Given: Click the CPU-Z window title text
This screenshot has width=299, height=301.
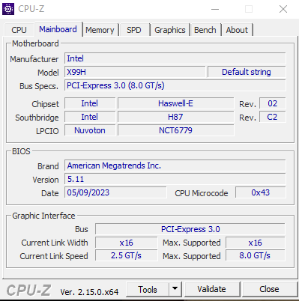Looking at the screenshot, I should (31, 9).
